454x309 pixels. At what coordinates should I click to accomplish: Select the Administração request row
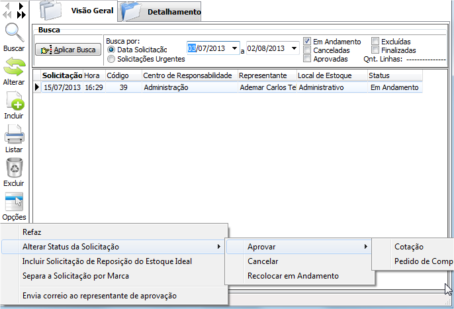[x=165, y=87]
